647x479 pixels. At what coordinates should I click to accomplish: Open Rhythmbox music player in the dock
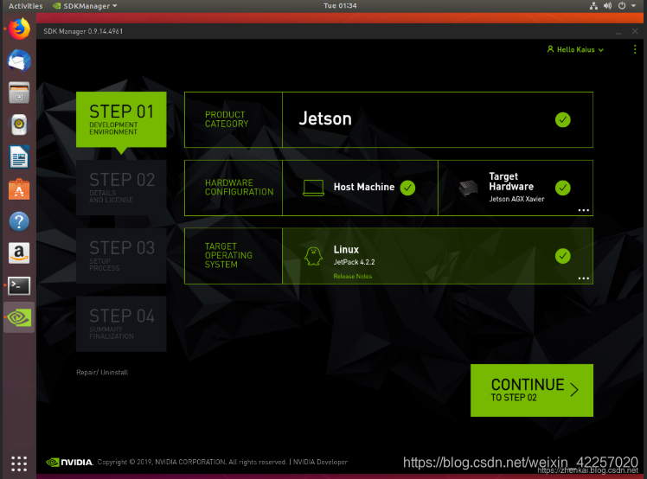point(19,125)
